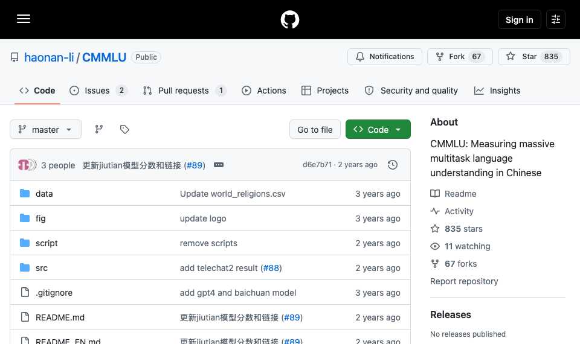
Task: Open the Actions tab
Action: click(264, 91)
